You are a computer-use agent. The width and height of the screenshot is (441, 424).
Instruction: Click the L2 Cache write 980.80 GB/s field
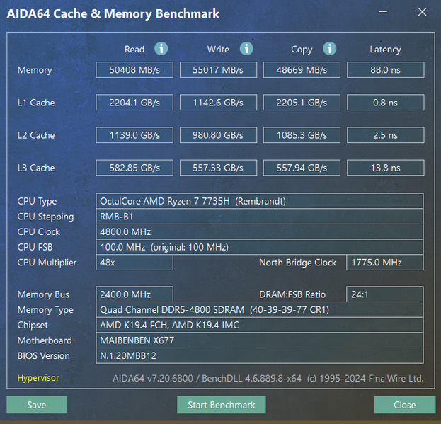point(218,135)
